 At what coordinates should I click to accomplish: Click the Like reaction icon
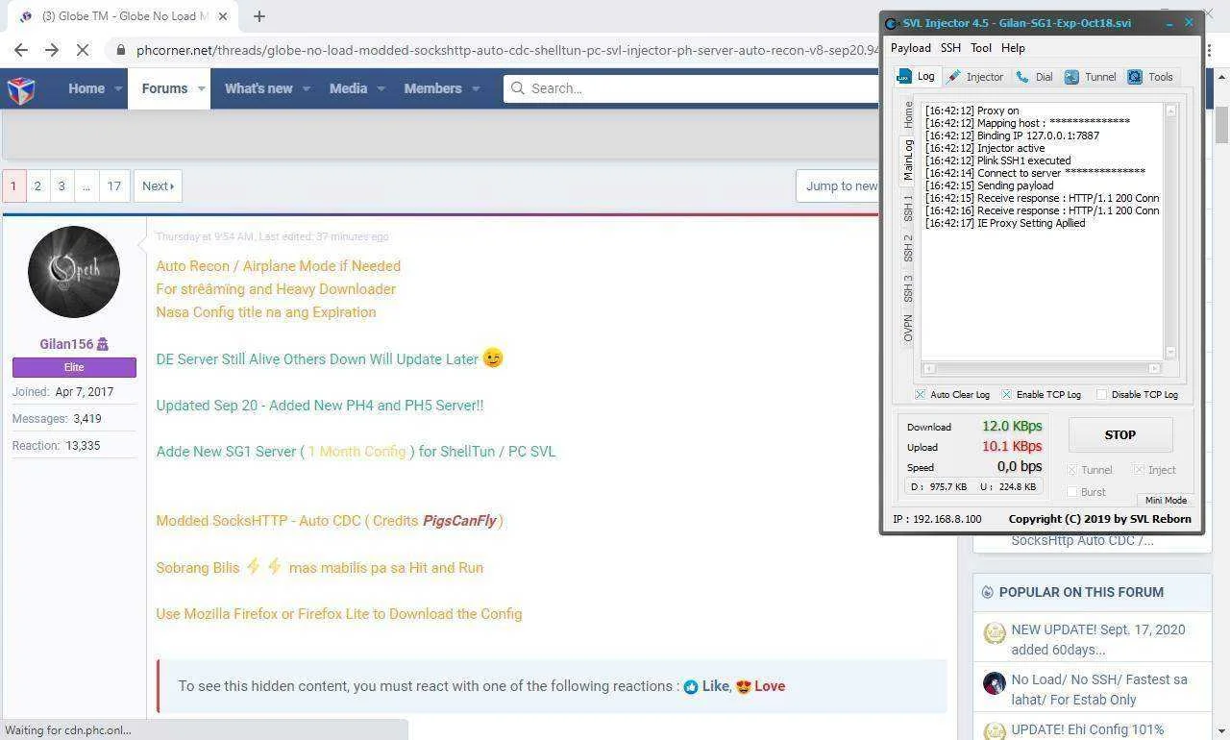[x=691, y=687]
